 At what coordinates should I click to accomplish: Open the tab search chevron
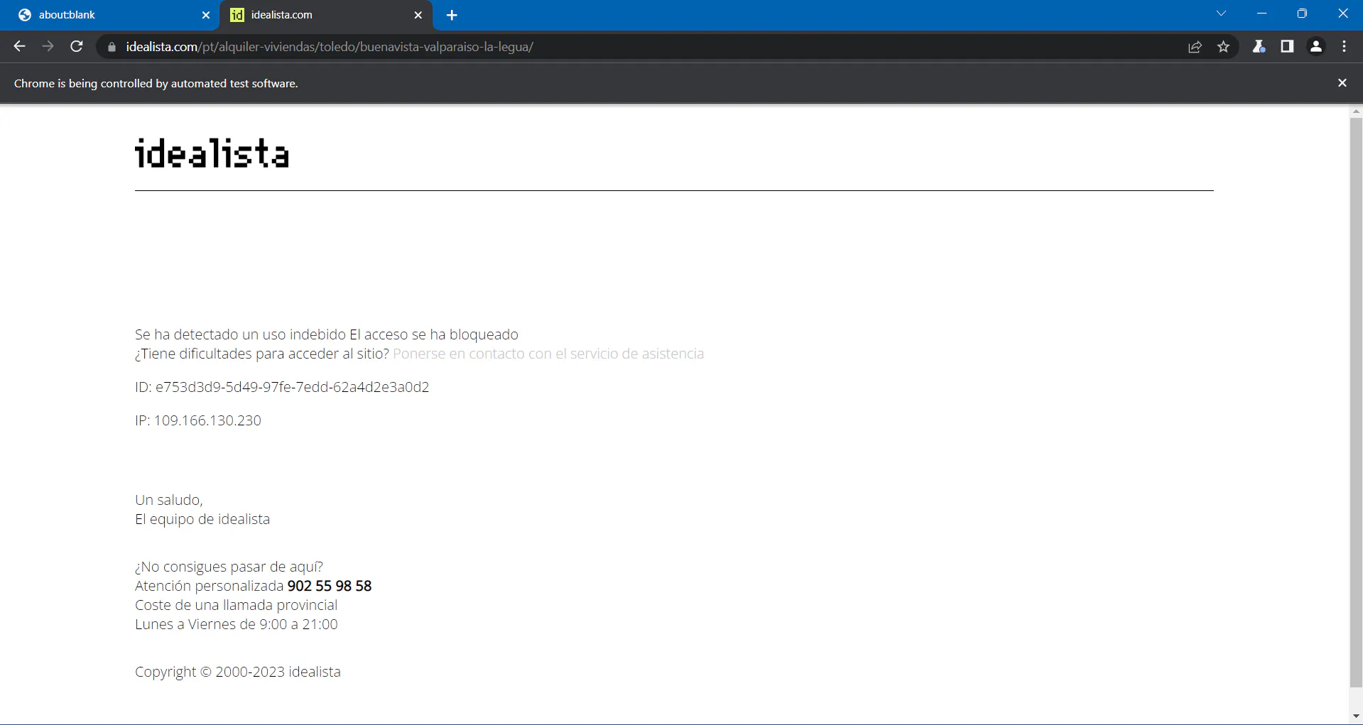[1221, 13]
